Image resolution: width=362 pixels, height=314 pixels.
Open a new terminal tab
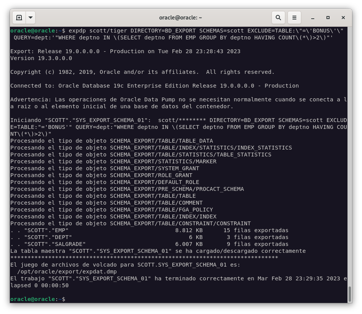click(x=19, y=18)
